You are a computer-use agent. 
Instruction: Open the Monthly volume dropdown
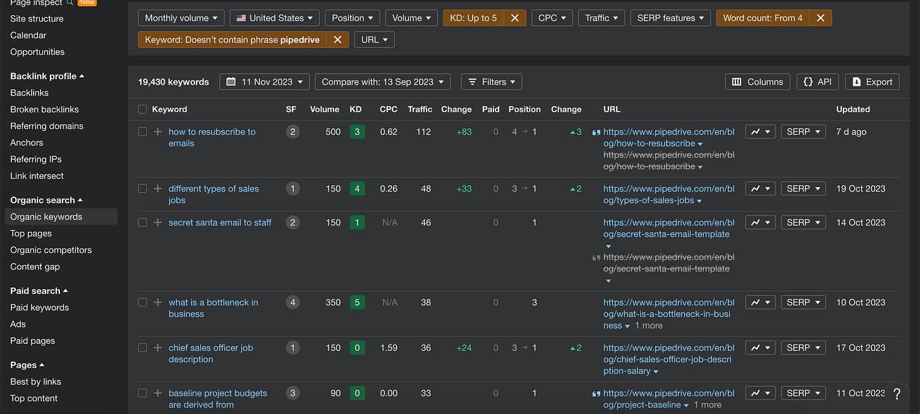pos(181,18)
